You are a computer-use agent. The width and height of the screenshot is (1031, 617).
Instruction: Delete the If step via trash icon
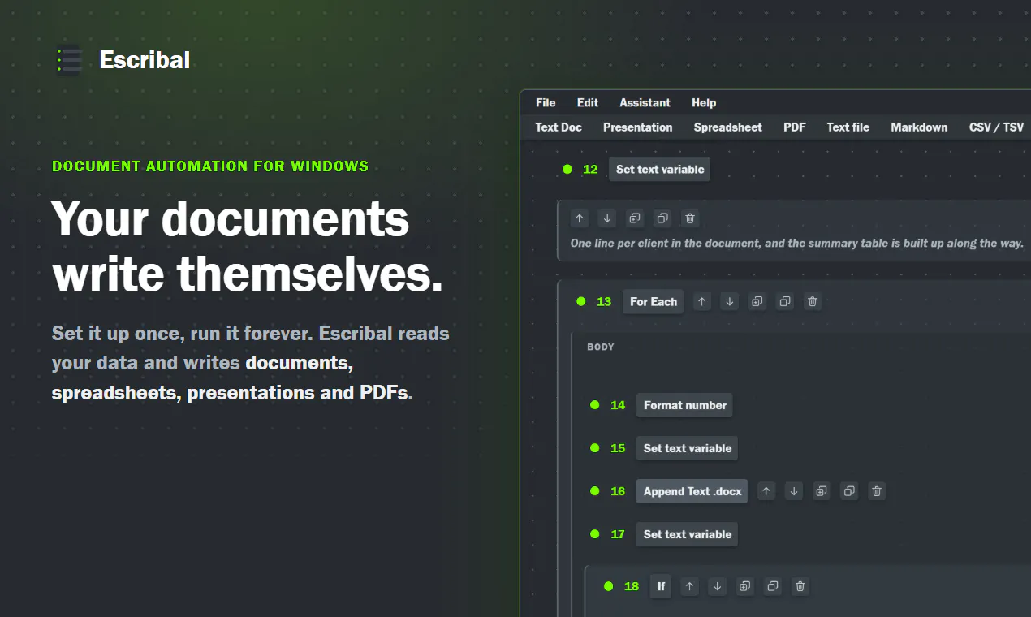[800, 586]
